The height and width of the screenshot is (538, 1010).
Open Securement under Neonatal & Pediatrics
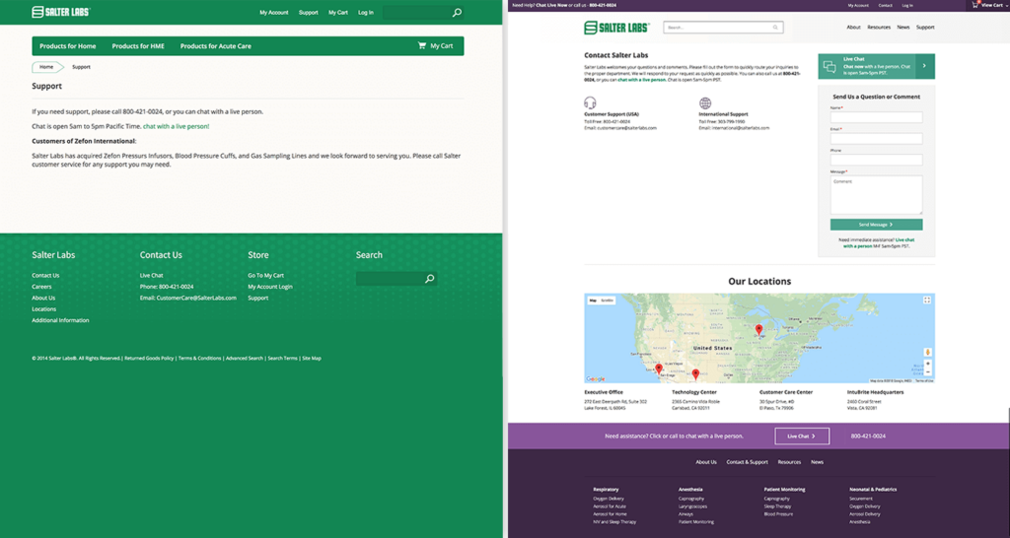[x=860, y=499]
